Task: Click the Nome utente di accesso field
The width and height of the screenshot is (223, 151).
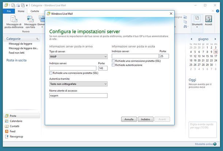Action: (x=78, y=95)
